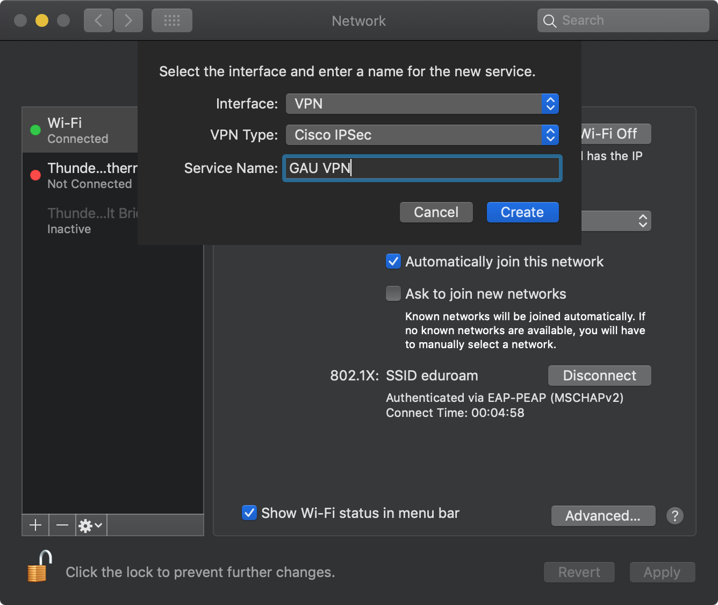Click the 'SSID eduroam' text
This screenshot has width=718, height=605.
click(432, 376)
